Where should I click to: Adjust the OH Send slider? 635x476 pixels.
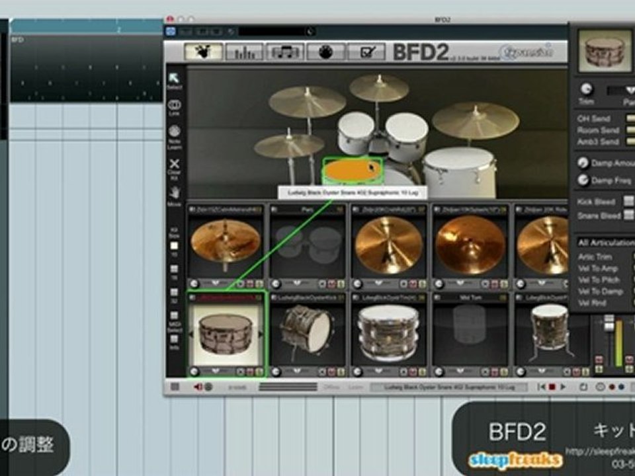click(630, 118)
